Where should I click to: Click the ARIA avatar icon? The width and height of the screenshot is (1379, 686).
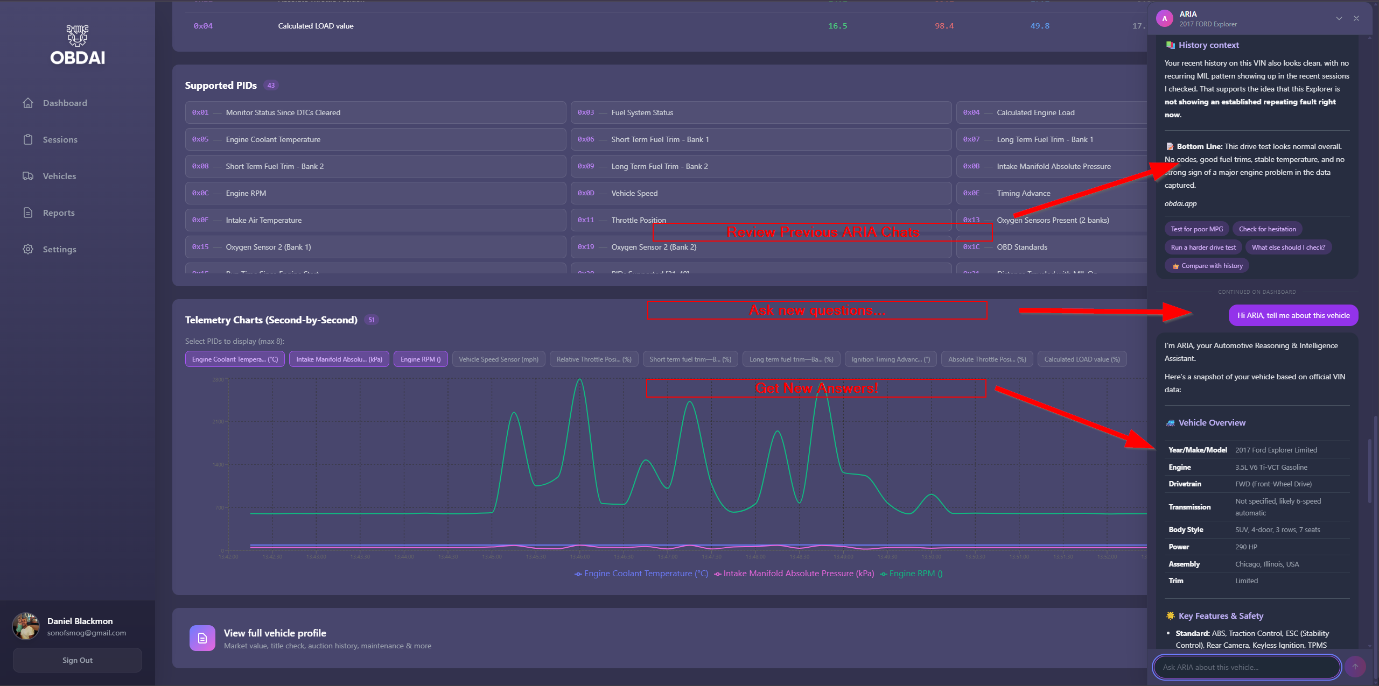click(1165, 18)
